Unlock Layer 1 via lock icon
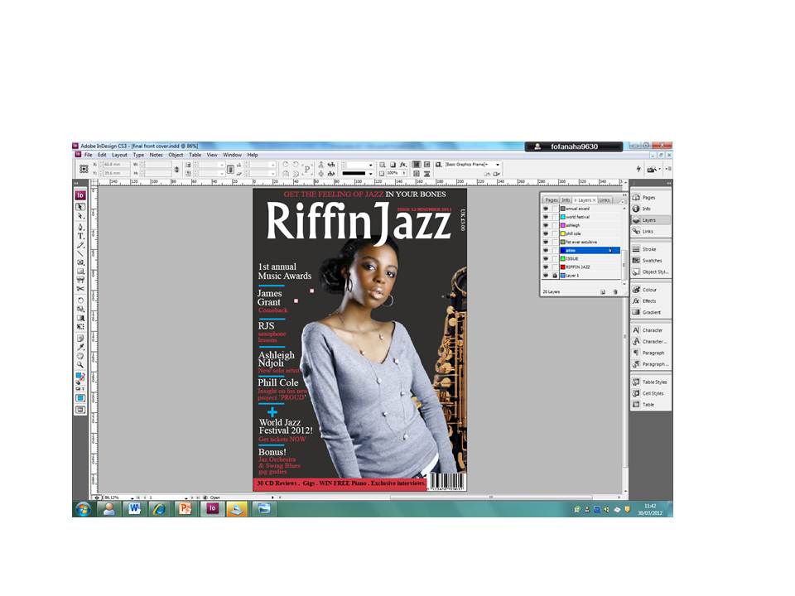This screenshot has width=795, height=596. coord(555,275)
